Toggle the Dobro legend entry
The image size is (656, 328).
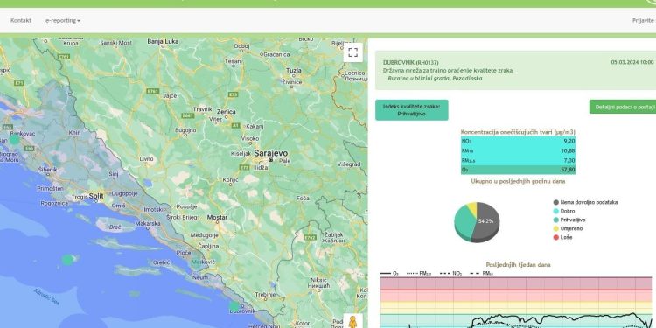564,211
